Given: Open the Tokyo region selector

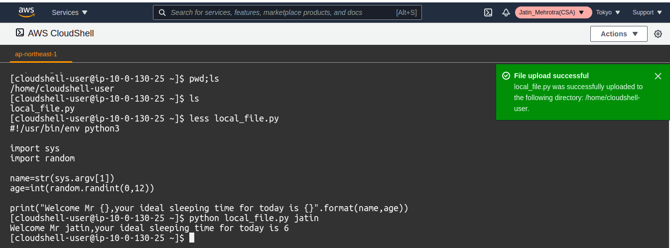Looking at the screenshot, I should [x=608, y=12].
